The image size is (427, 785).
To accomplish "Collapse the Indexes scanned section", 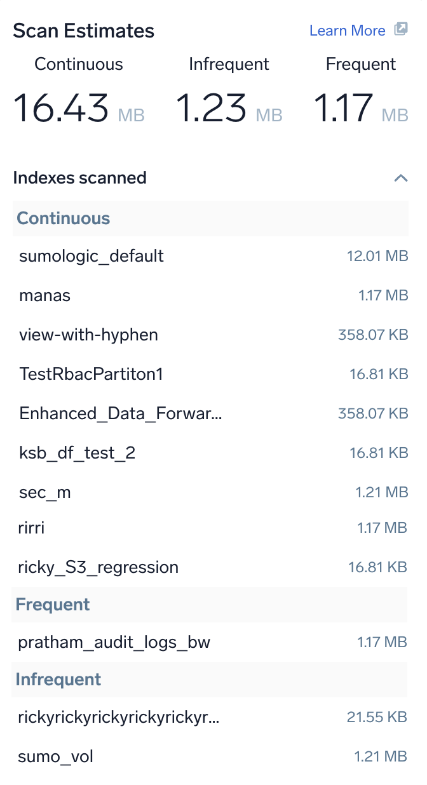I will coord(400,178).
